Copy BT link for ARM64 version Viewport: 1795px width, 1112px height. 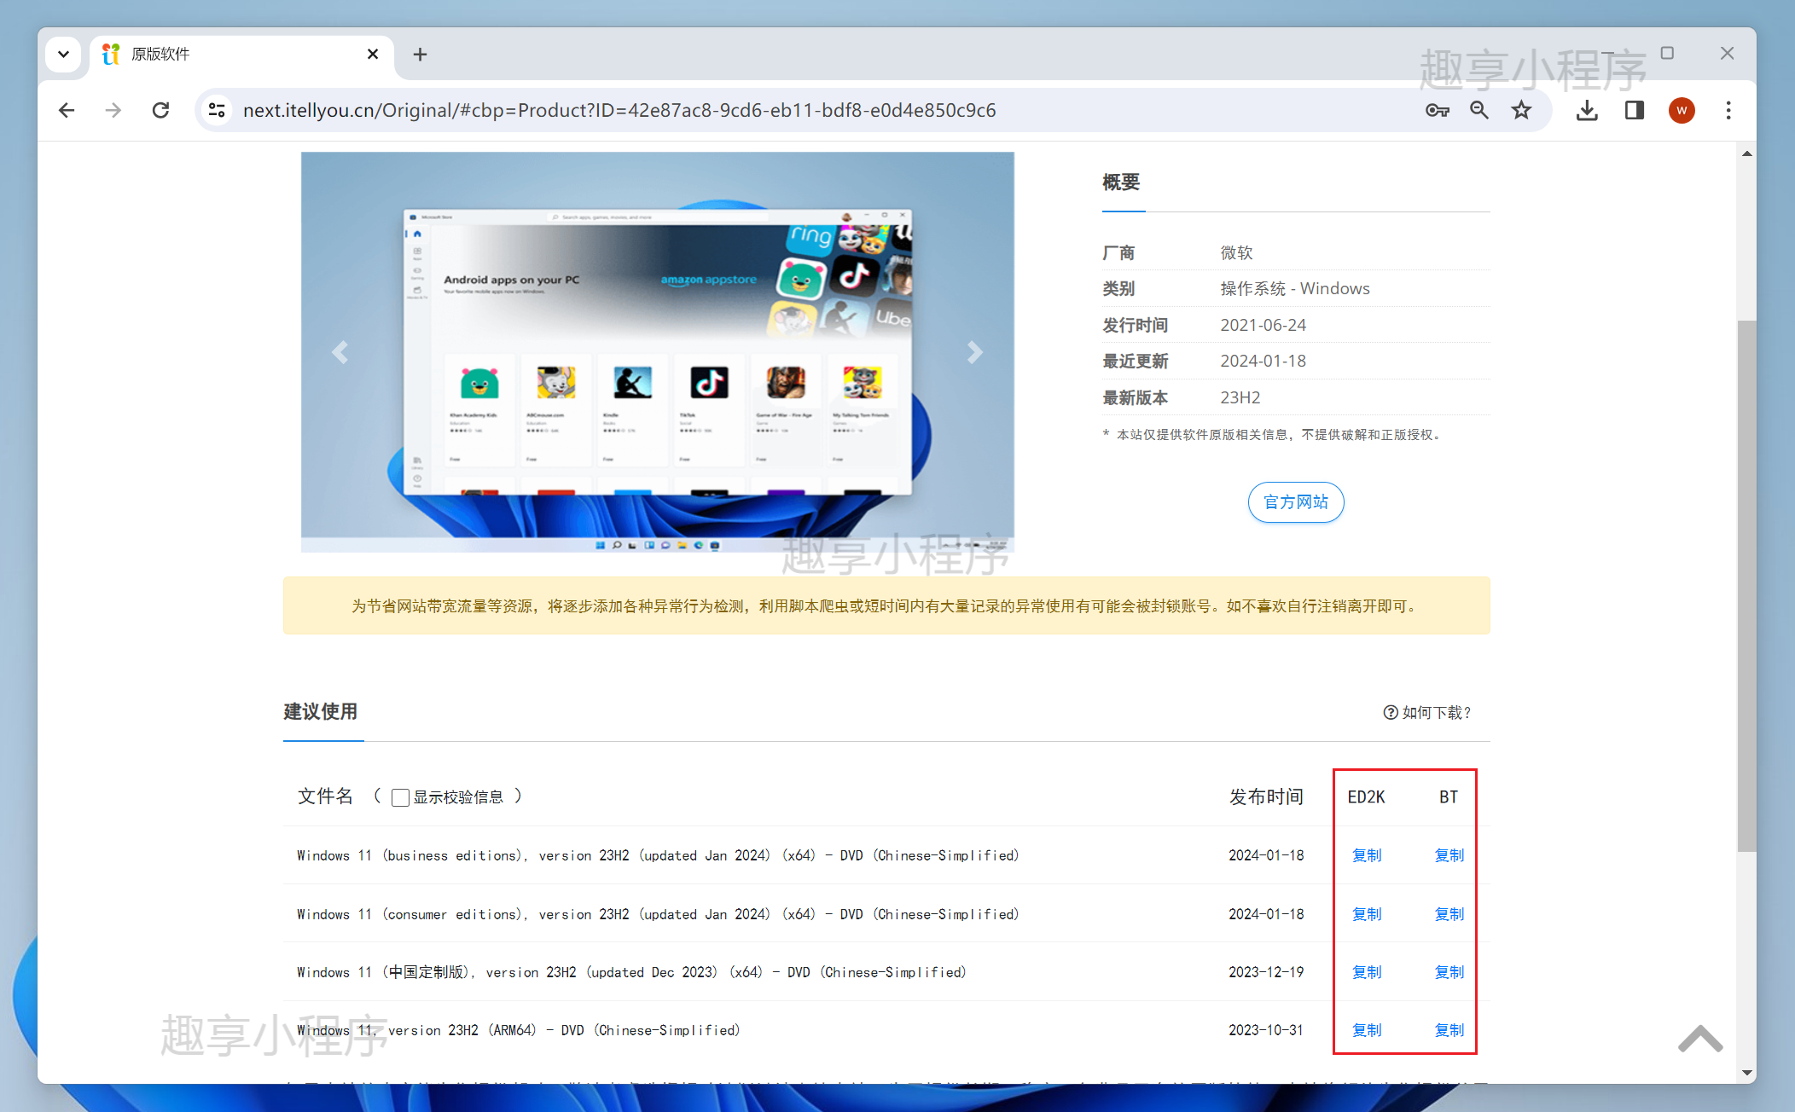click(x=1449, y=1030)
